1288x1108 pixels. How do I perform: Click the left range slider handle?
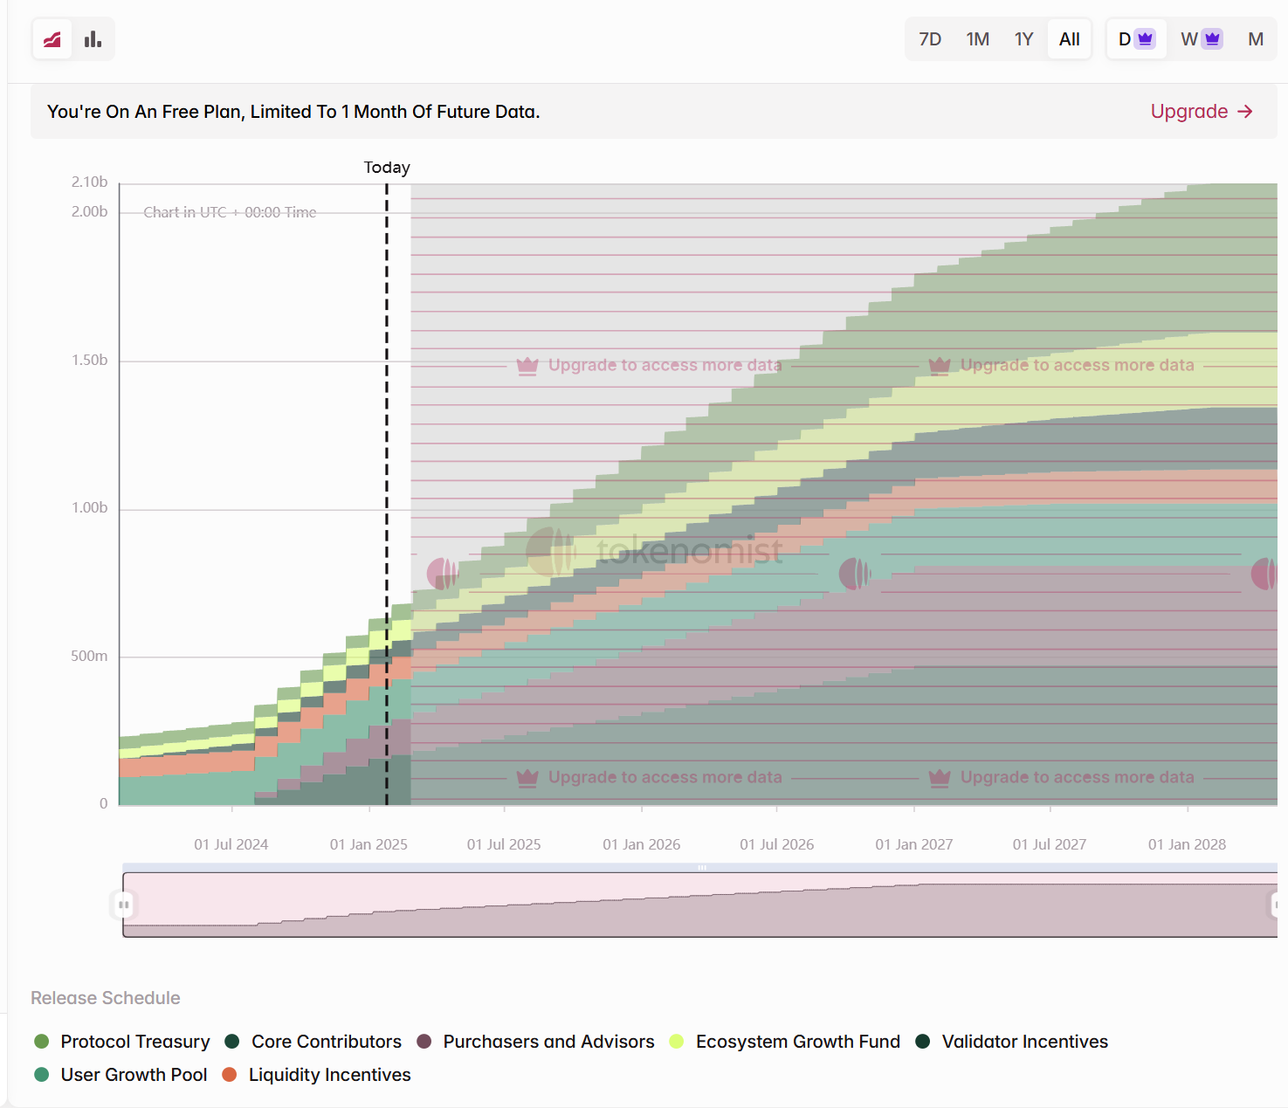coord(124,905)
